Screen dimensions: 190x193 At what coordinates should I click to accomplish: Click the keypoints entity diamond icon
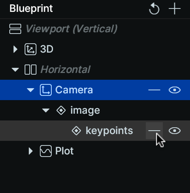[76, 131]
